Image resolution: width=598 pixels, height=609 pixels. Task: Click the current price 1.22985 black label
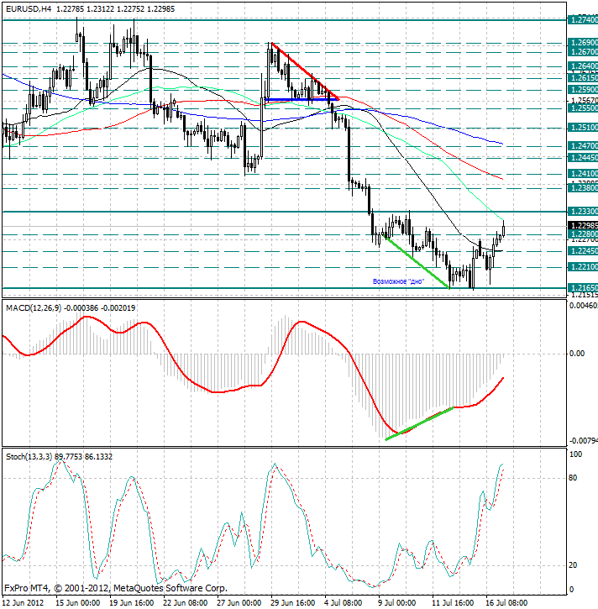[x=583, y=226]
